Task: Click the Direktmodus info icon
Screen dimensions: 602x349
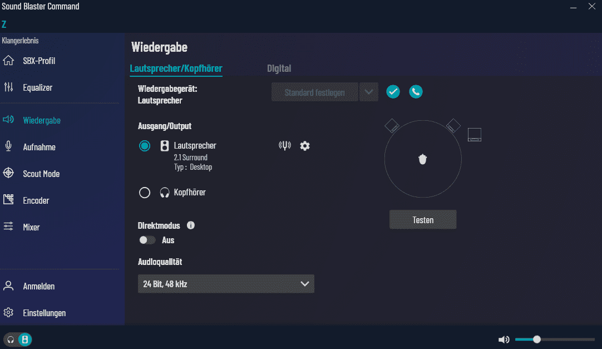Action: (x=191, y=225)
